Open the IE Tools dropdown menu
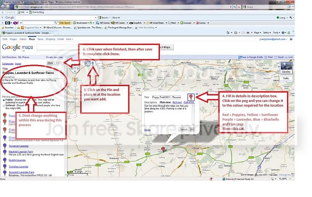 [277, 33]
